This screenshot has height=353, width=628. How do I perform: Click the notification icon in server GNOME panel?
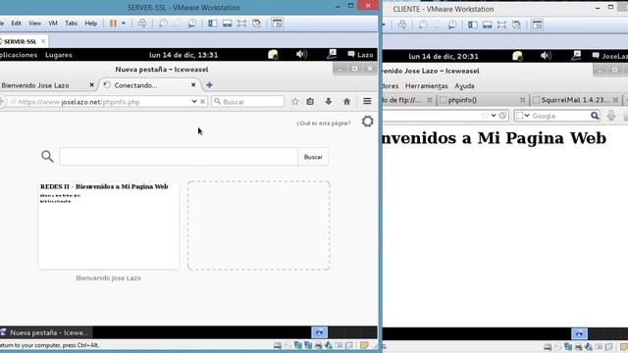273,55
